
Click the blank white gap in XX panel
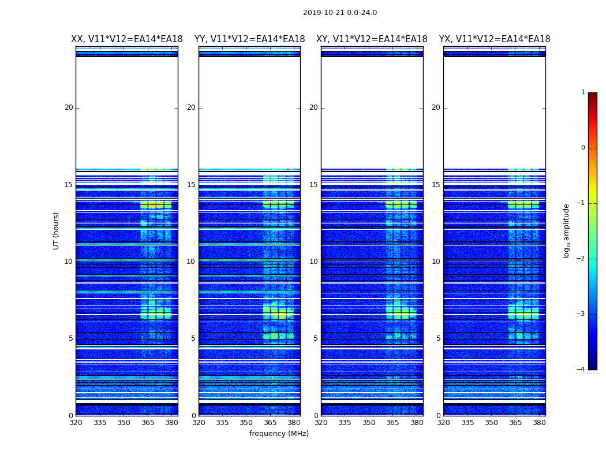tap(127, 113)
